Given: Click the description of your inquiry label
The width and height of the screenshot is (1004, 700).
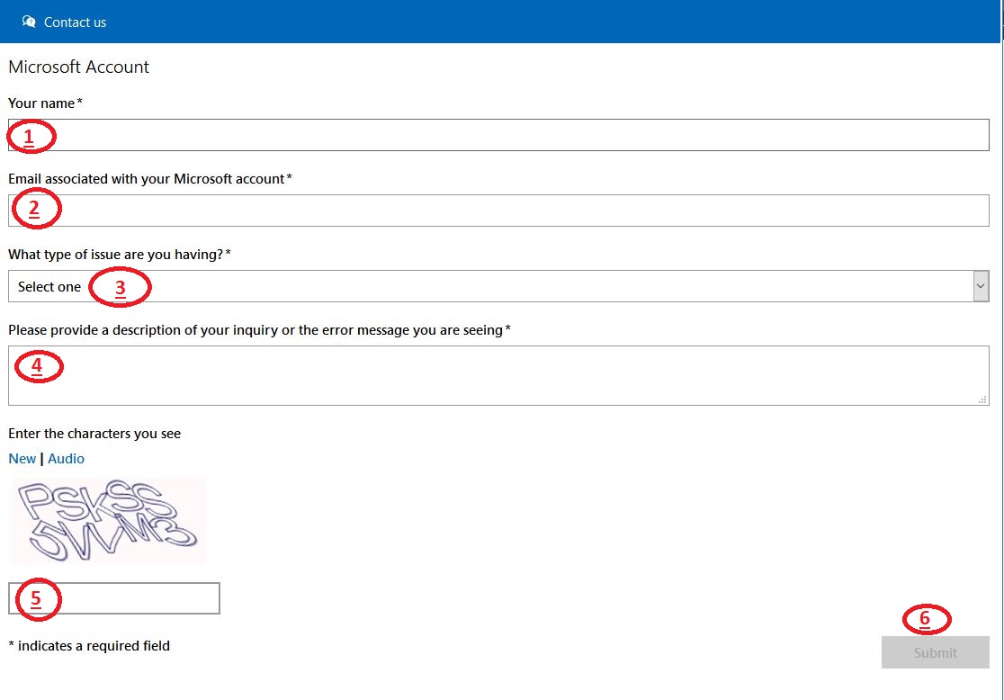Looking at the screenshot, I should [x=259, y=330].
